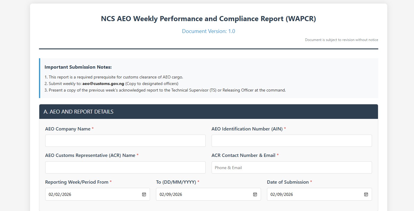Image resolution: width=414 pixels, height=211 pixels.
Task: Click the required asterisk beside AEO Company Name
Action: click(x=93, y=128)
